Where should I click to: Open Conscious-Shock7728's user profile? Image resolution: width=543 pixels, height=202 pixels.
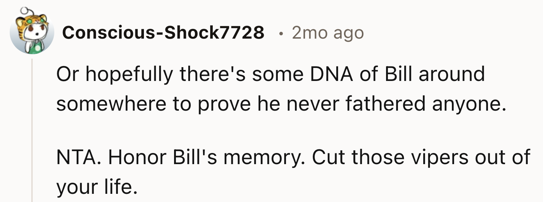click(x=163, y=33)
